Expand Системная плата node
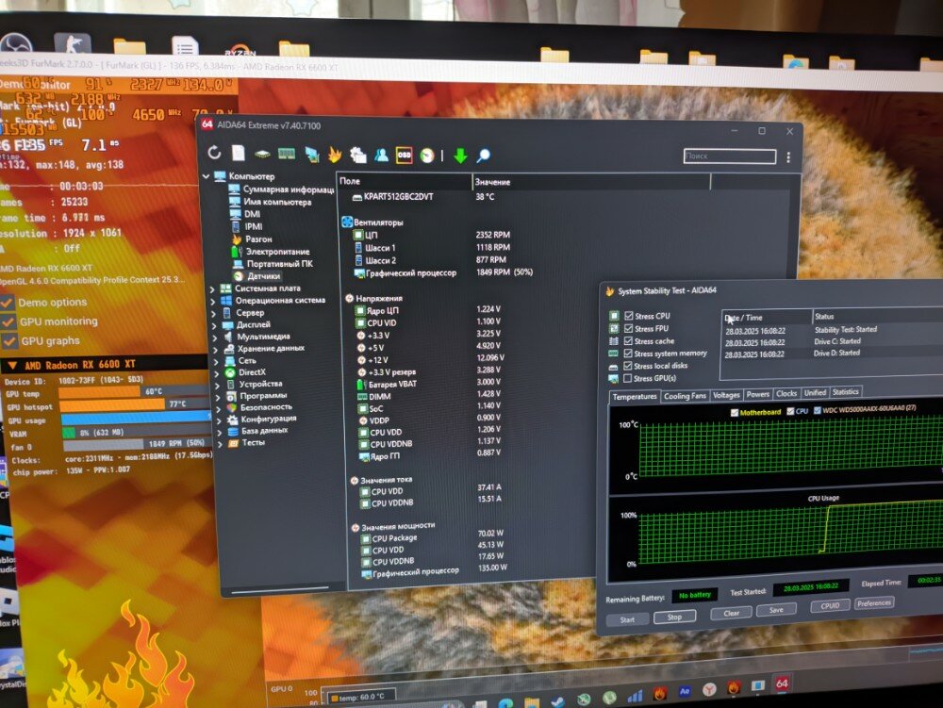Screen dimensions: 943x708 click(x=211, y=289)
